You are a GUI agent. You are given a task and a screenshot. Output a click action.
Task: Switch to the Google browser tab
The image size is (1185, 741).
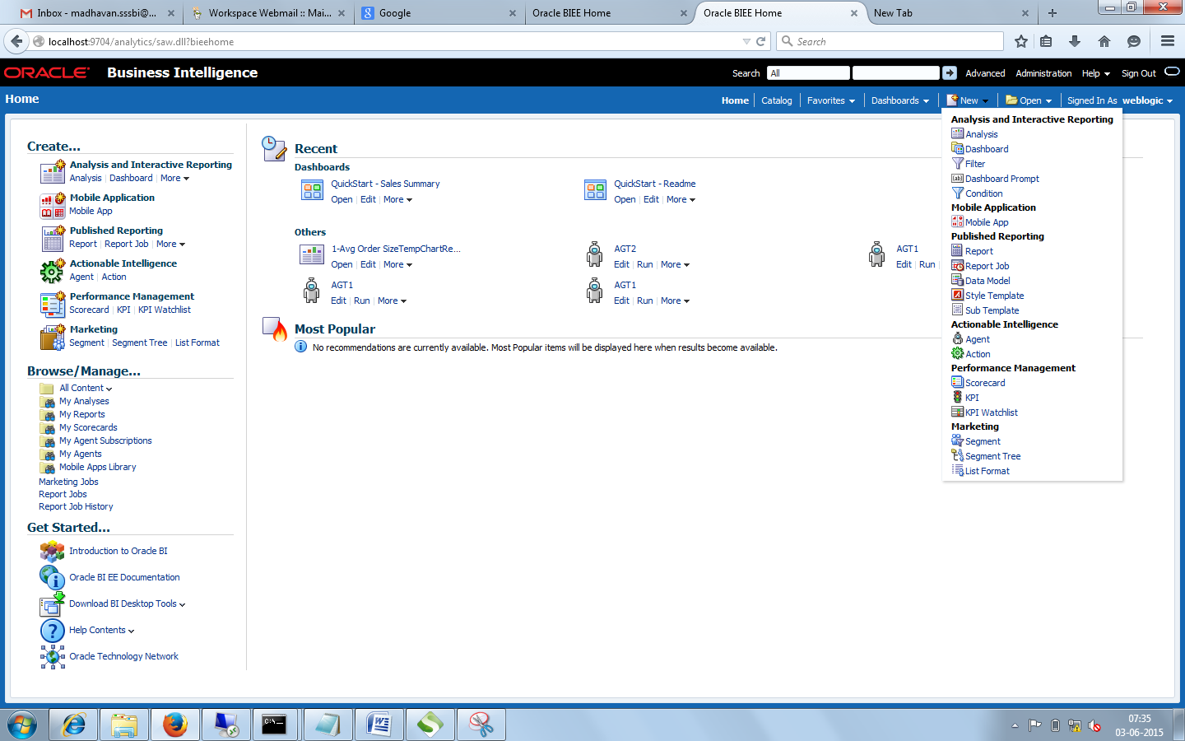point(439,13)
